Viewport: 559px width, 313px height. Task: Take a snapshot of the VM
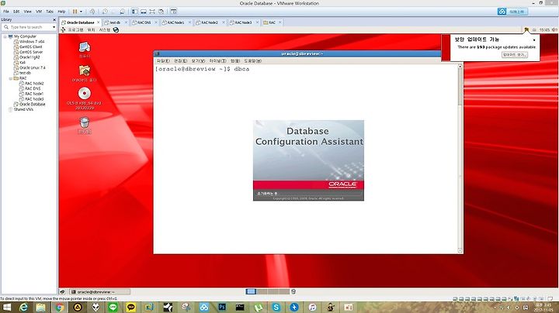click(x=105, y=12)
